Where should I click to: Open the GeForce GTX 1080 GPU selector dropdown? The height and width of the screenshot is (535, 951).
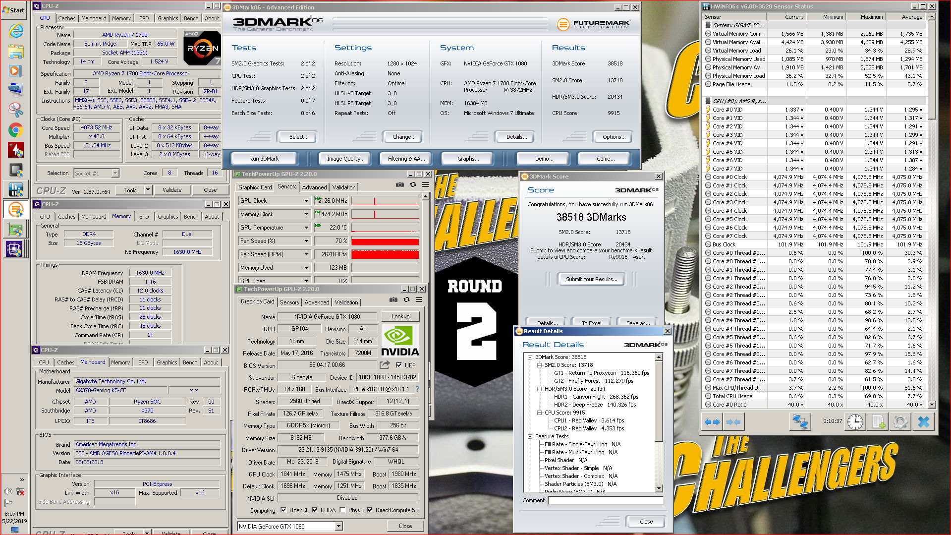(x=338, y=526)
